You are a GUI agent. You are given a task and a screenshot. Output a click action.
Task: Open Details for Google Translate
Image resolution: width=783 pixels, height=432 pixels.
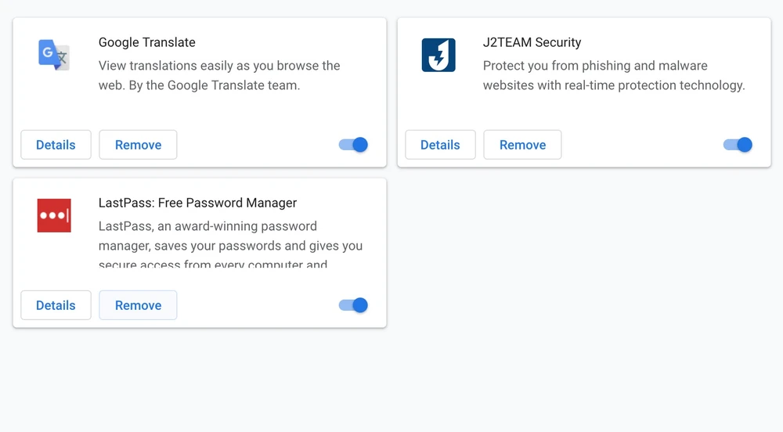(x=56, y=145)
